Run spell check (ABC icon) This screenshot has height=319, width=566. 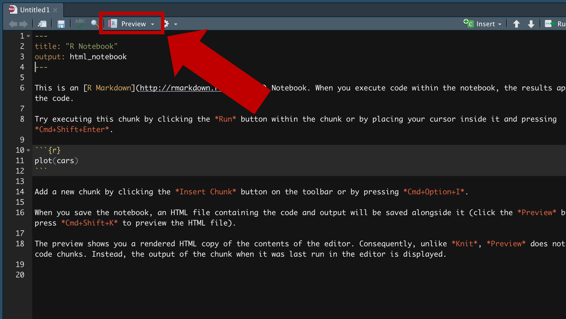coord(80,23)
